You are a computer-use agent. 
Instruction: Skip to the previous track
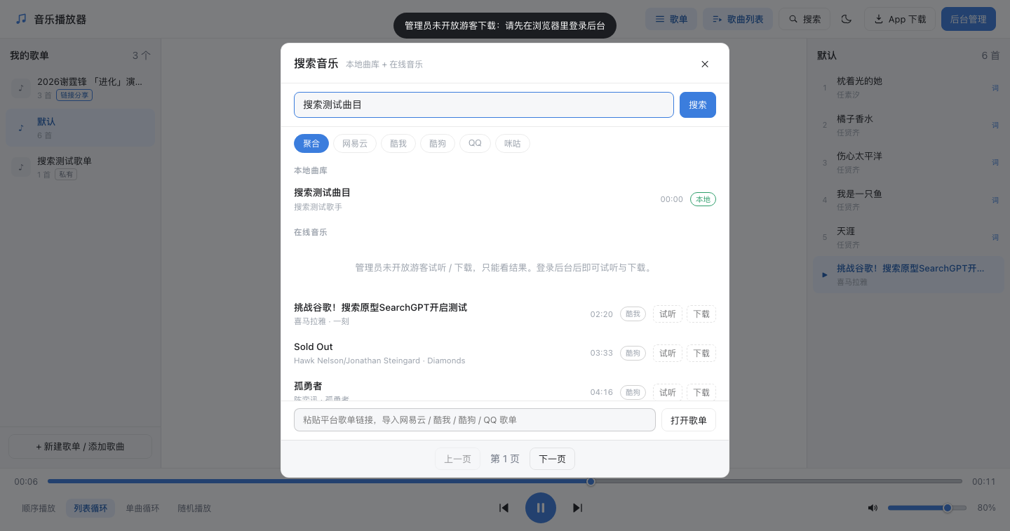tap(504, 508)
